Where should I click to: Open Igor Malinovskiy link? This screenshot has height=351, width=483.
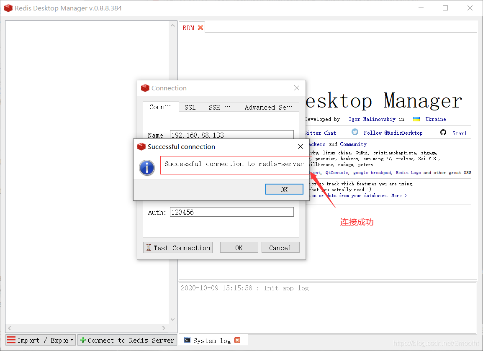click(372, 119)
